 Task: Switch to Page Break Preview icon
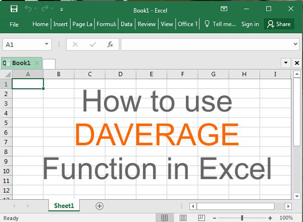tap(201, 218)
